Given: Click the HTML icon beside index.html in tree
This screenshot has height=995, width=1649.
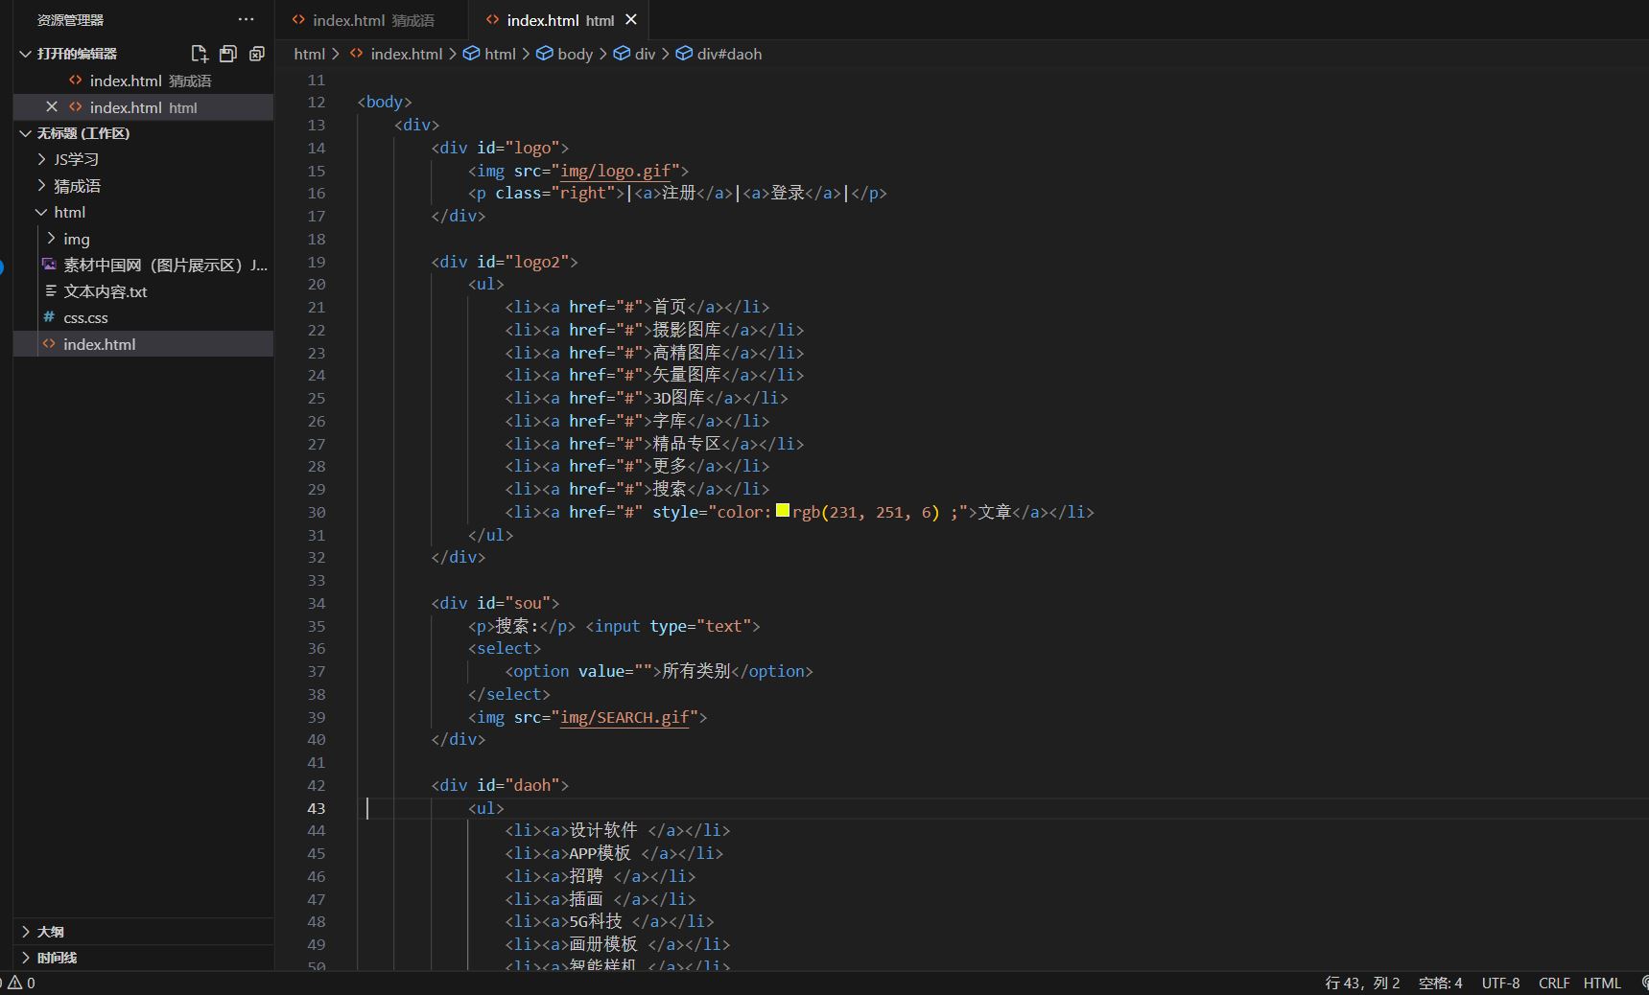Looking at the screenshot, I should 49,344.
